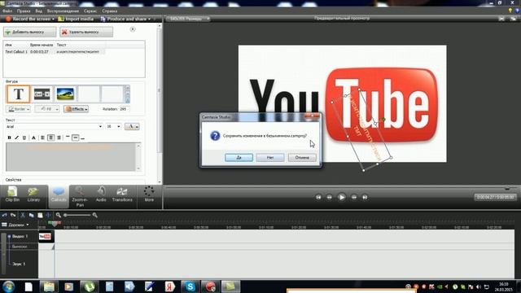Click the Удалить выноску button

(86, 33)
